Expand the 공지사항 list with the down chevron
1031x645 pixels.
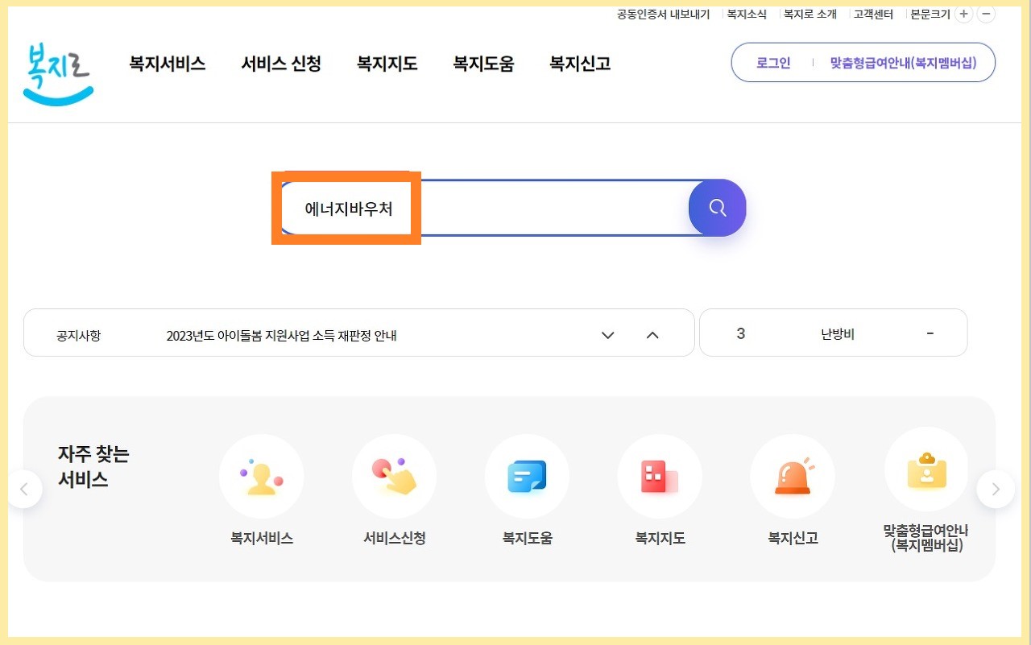pos(607,336)
